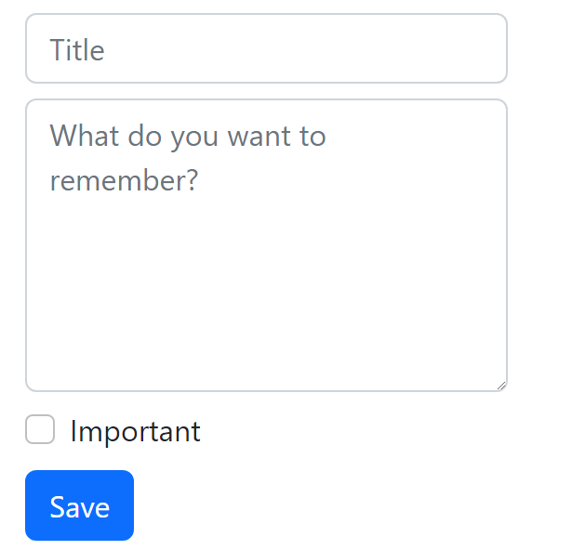Click the "What do you want to" placeholder text
Image resolution: width=572 pixels, height=550 pixels.
188,137
